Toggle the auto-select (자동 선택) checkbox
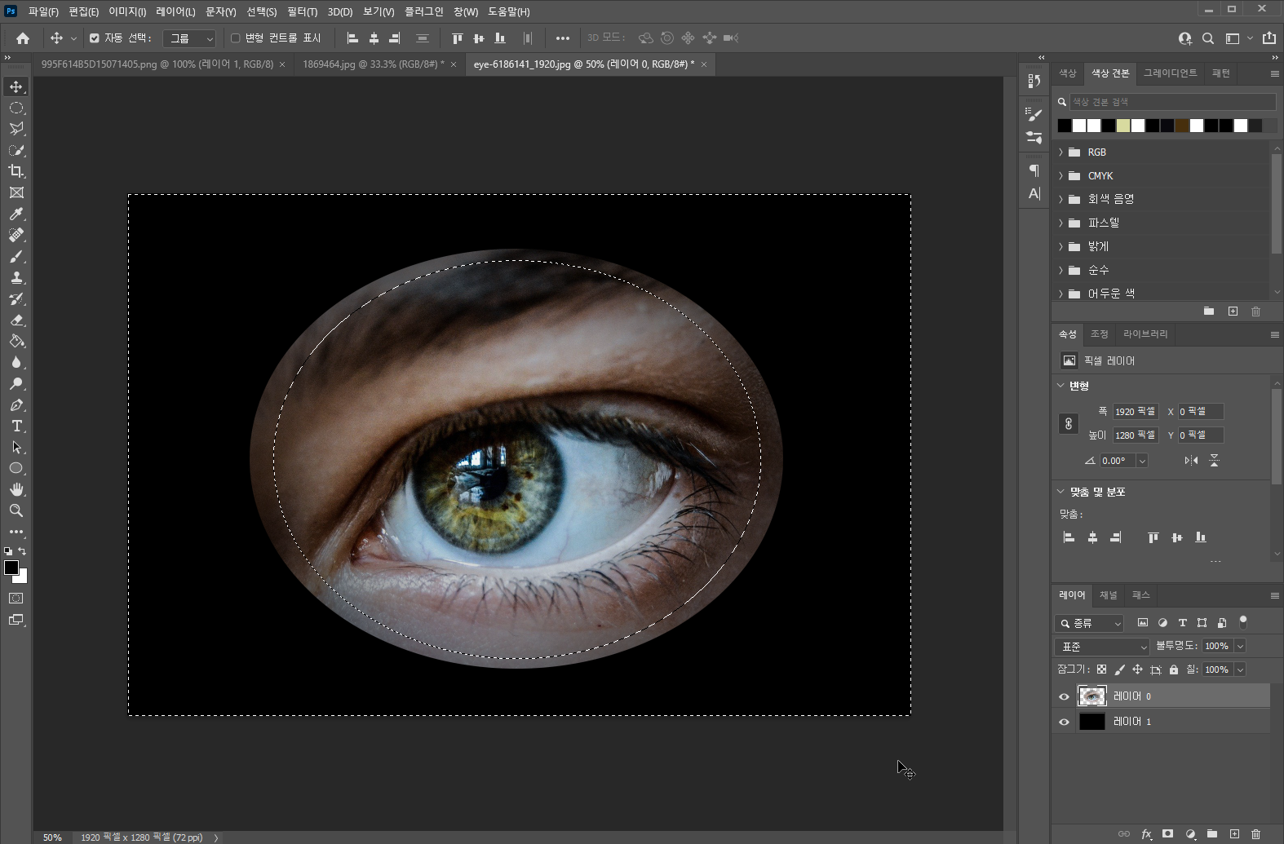This screenshot has height=844, width=1284. tap(95, 38)
